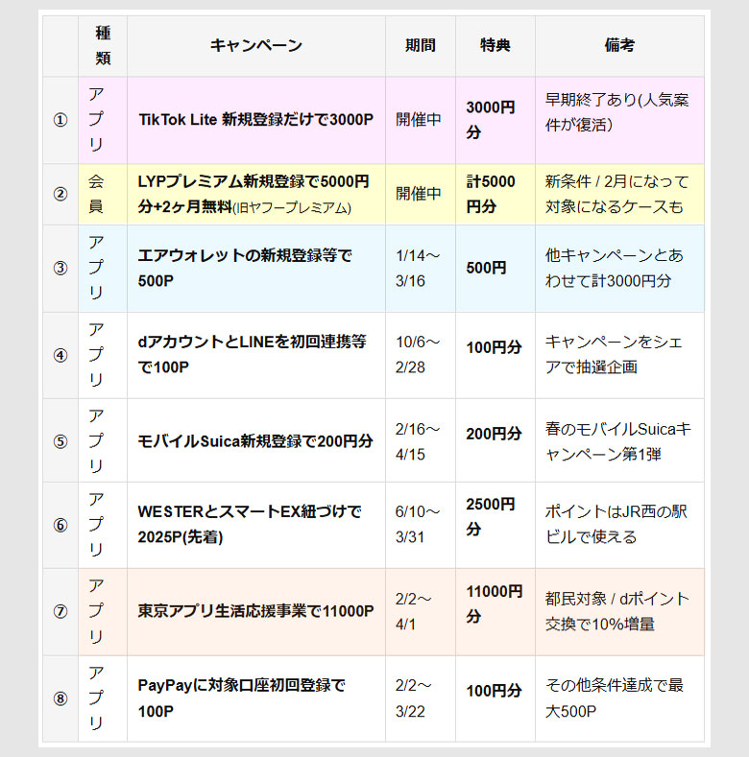Click アプリ type cell in 東京アプリ row
This screenshot has width=749, height=757.
click(x=103, y=612)
